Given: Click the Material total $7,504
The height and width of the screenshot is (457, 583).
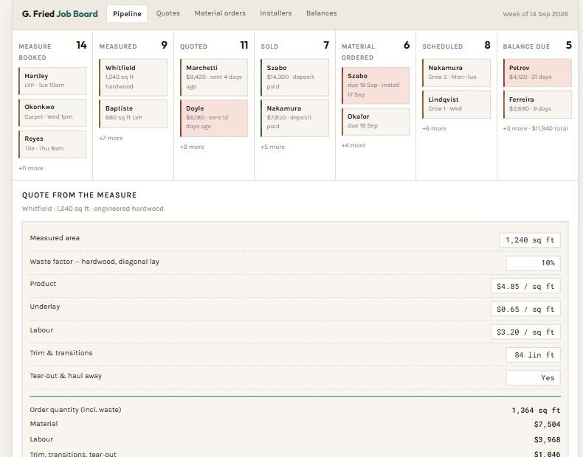Looking at the screenshot, I should click(547, 425).
